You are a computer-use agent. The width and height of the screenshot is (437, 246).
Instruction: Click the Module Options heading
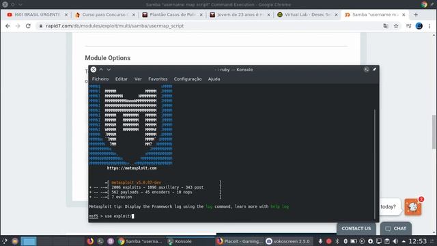point(108,58)
